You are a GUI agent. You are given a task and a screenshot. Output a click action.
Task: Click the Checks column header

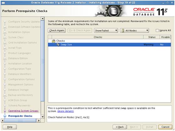(x=98, y=37)
